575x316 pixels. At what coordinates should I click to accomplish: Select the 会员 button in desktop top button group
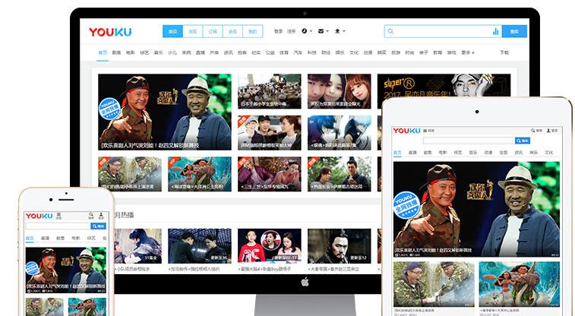pyautogui.click(x=233, y=32)
